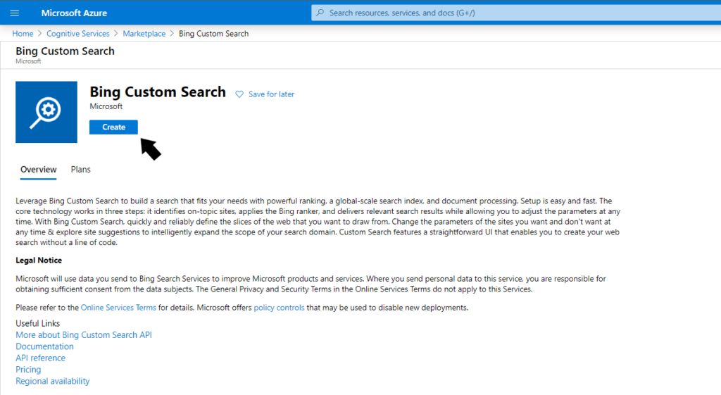
Task: Click the heart icon to save for later
Action: coord(239,94)
